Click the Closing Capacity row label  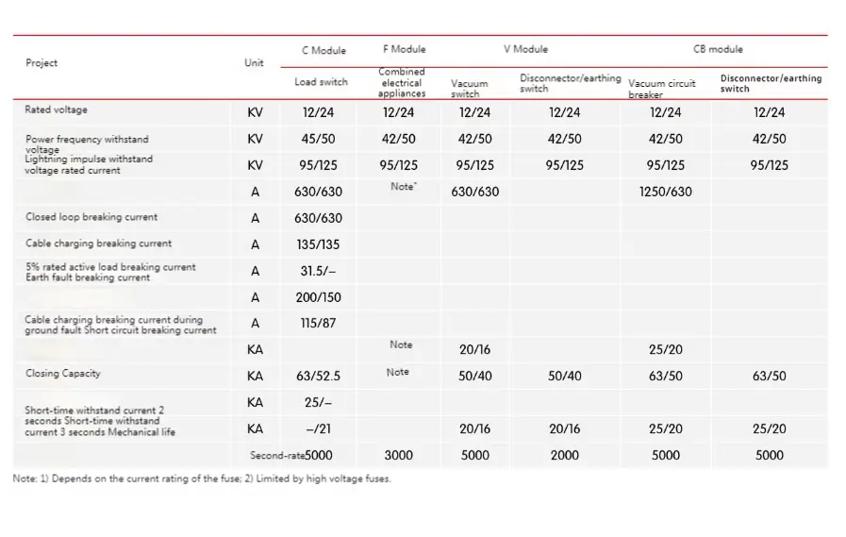pos(62,374)
